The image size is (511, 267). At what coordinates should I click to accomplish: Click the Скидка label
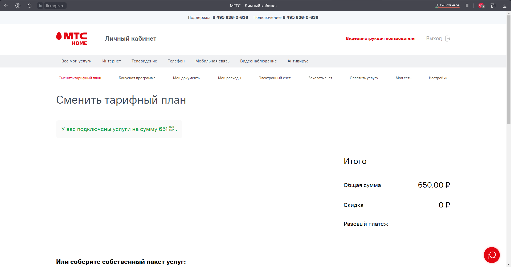[x=353, y=205]
